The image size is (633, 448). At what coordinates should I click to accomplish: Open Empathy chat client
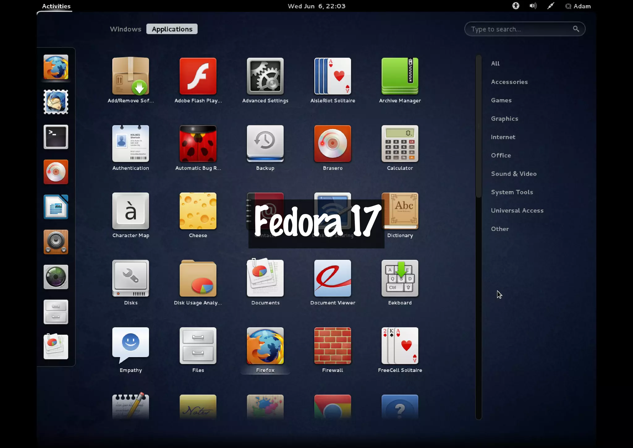click(x=130, y=350)
